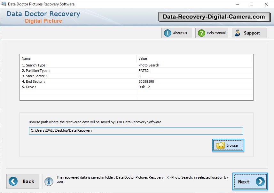Screen dimensions: 274x193
Task: Close the Data Doctor Pictures Recovery window
Action: pyautogui.click(x=266, y=4)
